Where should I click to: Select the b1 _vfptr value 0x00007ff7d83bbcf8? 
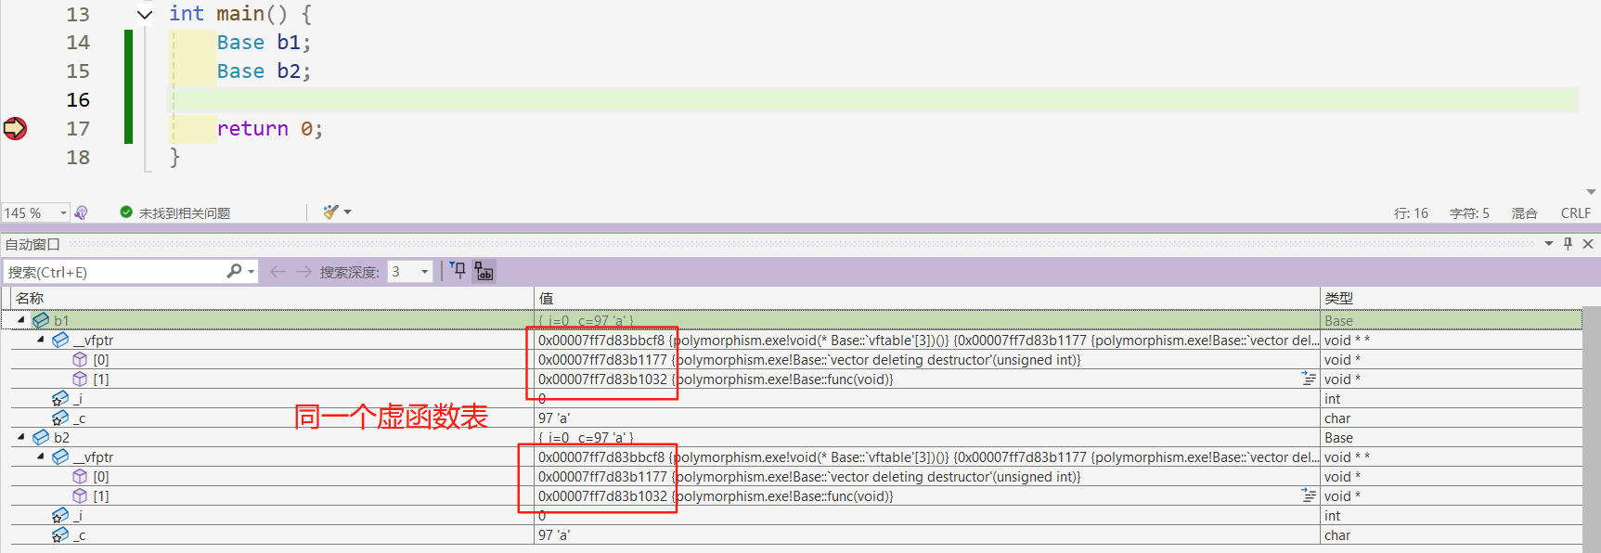point(601,341)
